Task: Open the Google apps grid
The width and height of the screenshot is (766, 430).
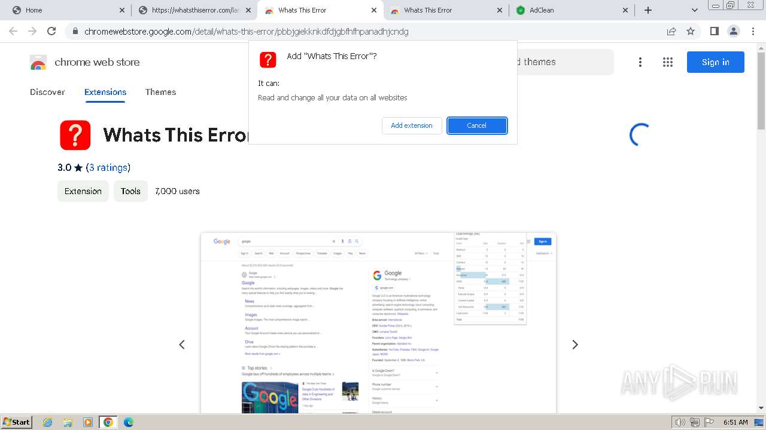Action: pos(668,62)
